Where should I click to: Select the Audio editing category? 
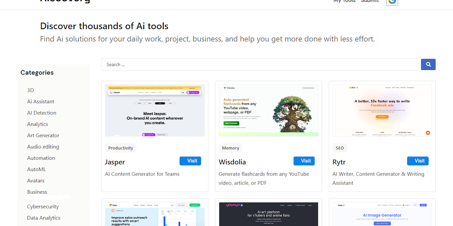click(x=43, y=147)
